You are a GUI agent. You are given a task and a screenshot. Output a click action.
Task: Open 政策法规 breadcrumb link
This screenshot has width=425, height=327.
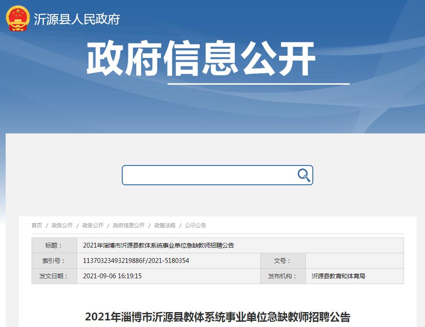pos(165,226)
